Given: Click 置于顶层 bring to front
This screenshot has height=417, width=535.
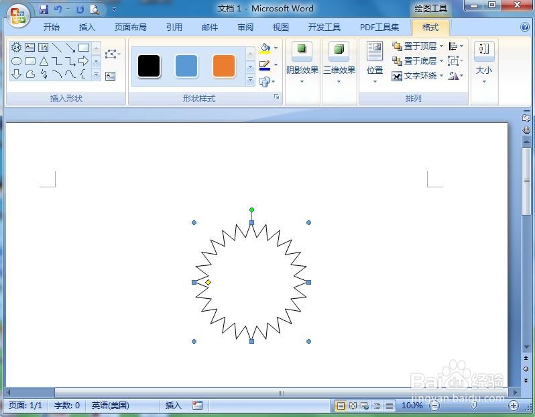Looking at the screenshot, I should click(414, 46).
